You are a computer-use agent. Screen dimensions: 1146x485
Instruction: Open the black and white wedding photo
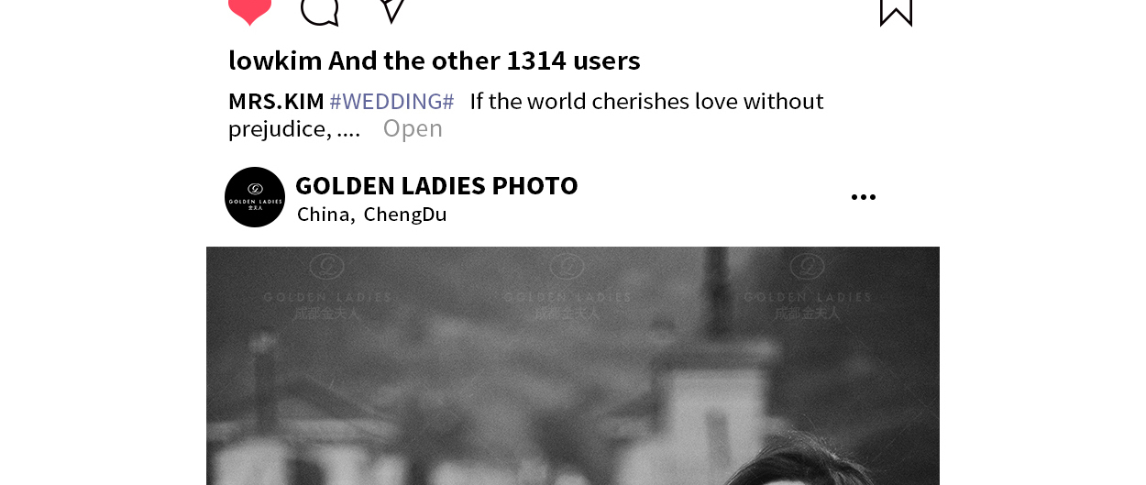tap(573, 366)
